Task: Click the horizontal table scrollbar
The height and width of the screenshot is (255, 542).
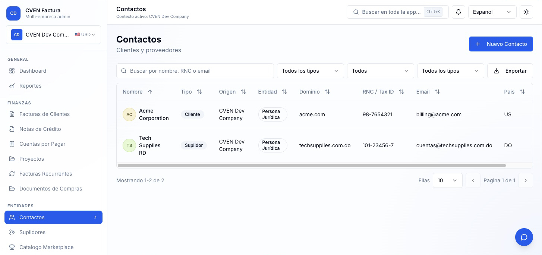Action: point(312,166)
